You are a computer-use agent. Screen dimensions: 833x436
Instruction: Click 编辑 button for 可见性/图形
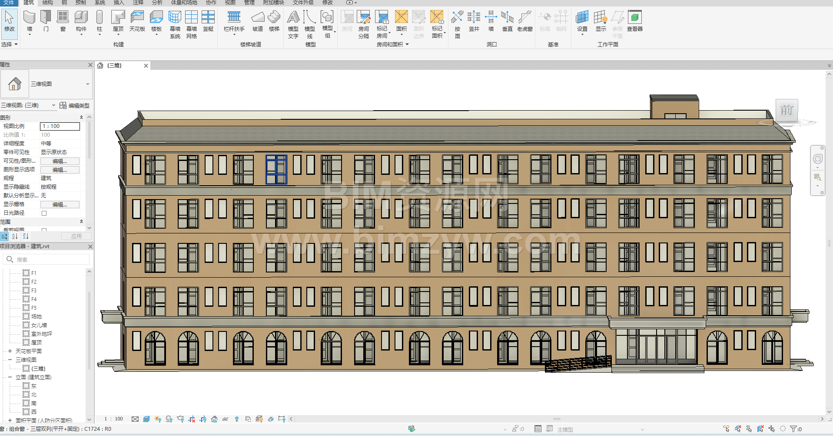60,161
